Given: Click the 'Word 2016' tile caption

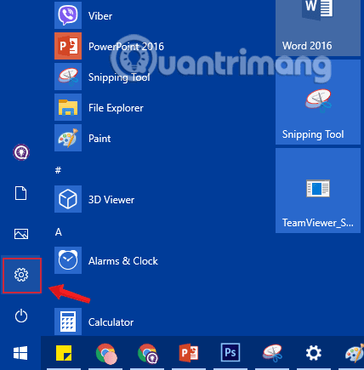Looking at the screenshot, I should pos(307,46).
